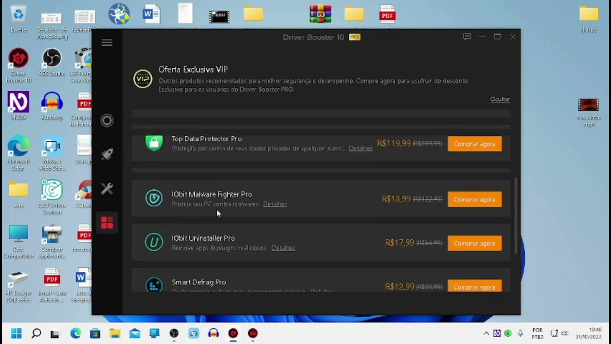Viewport: 611px width, 344px height.
Task: Select the R$17,99 price text
Action: (x=400, y=243)
